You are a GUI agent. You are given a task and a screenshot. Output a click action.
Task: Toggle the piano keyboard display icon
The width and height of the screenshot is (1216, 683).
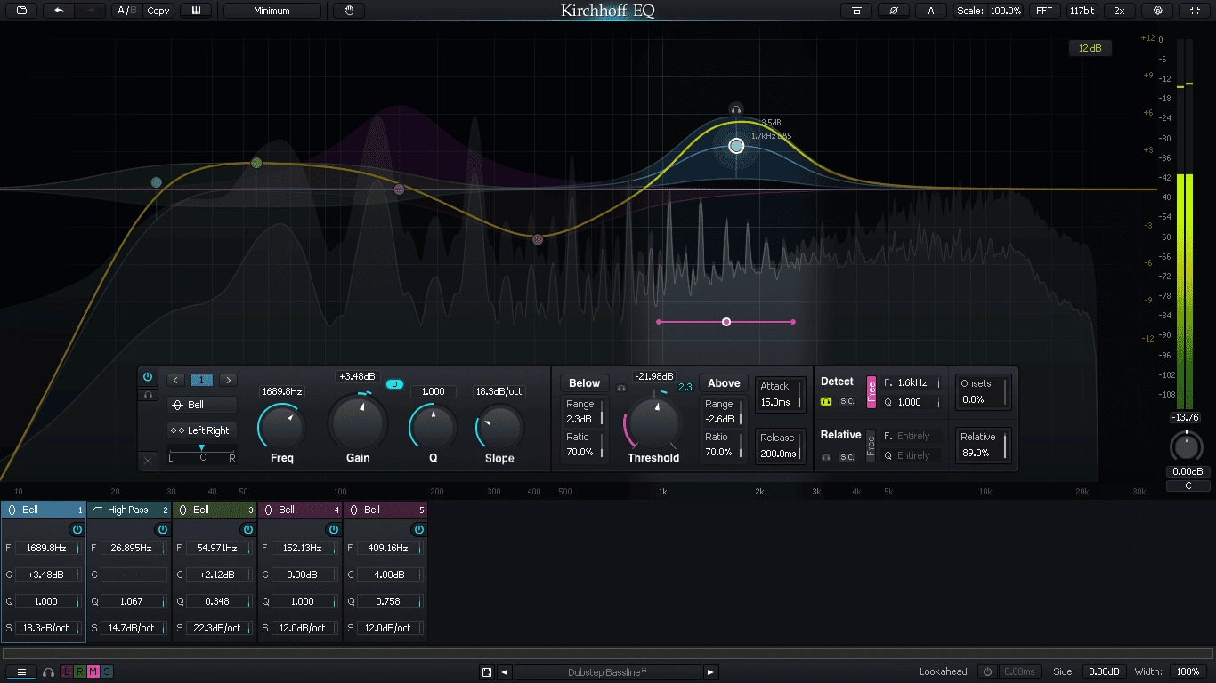pyautogui.click(x=195, y=11)
